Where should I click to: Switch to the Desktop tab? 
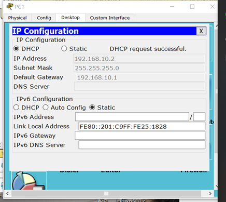pos(70,18)
